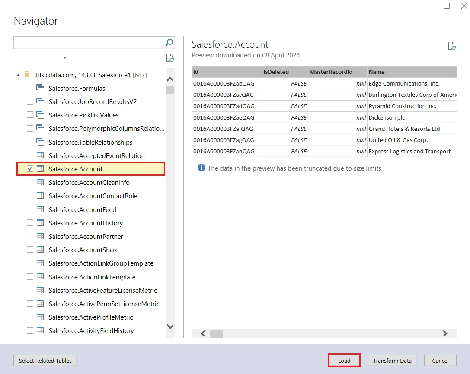Viewport: 470px width, 374px height.
Task: Click the Salesforce.TableRelationships view icon
Action: (x=40, y=142)
